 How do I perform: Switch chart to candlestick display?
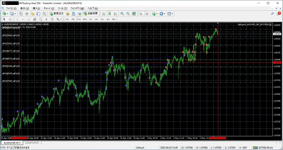click(x=109, y=14)
